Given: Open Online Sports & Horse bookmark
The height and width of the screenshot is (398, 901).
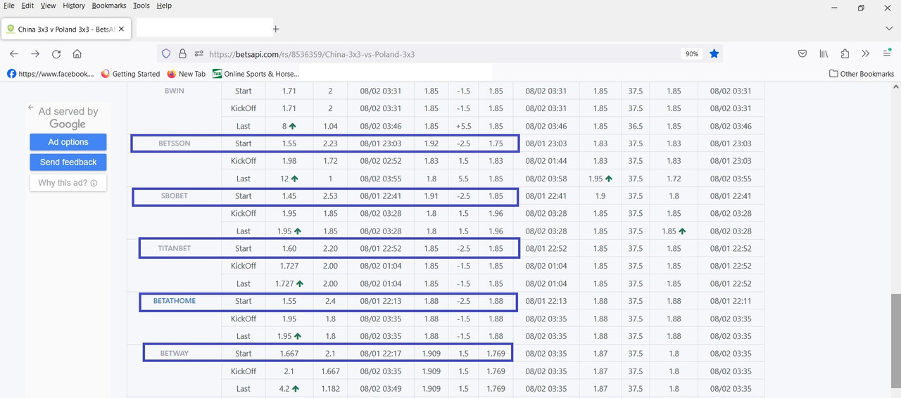Looking at the screenshot, I should (256, 74).
